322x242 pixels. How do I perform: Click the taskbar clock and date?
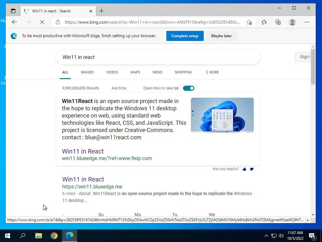pos(295,236)
